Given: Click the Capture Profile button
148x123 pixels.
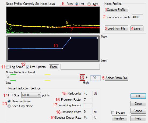Looking at the screenshot, I should coord(116,9).
